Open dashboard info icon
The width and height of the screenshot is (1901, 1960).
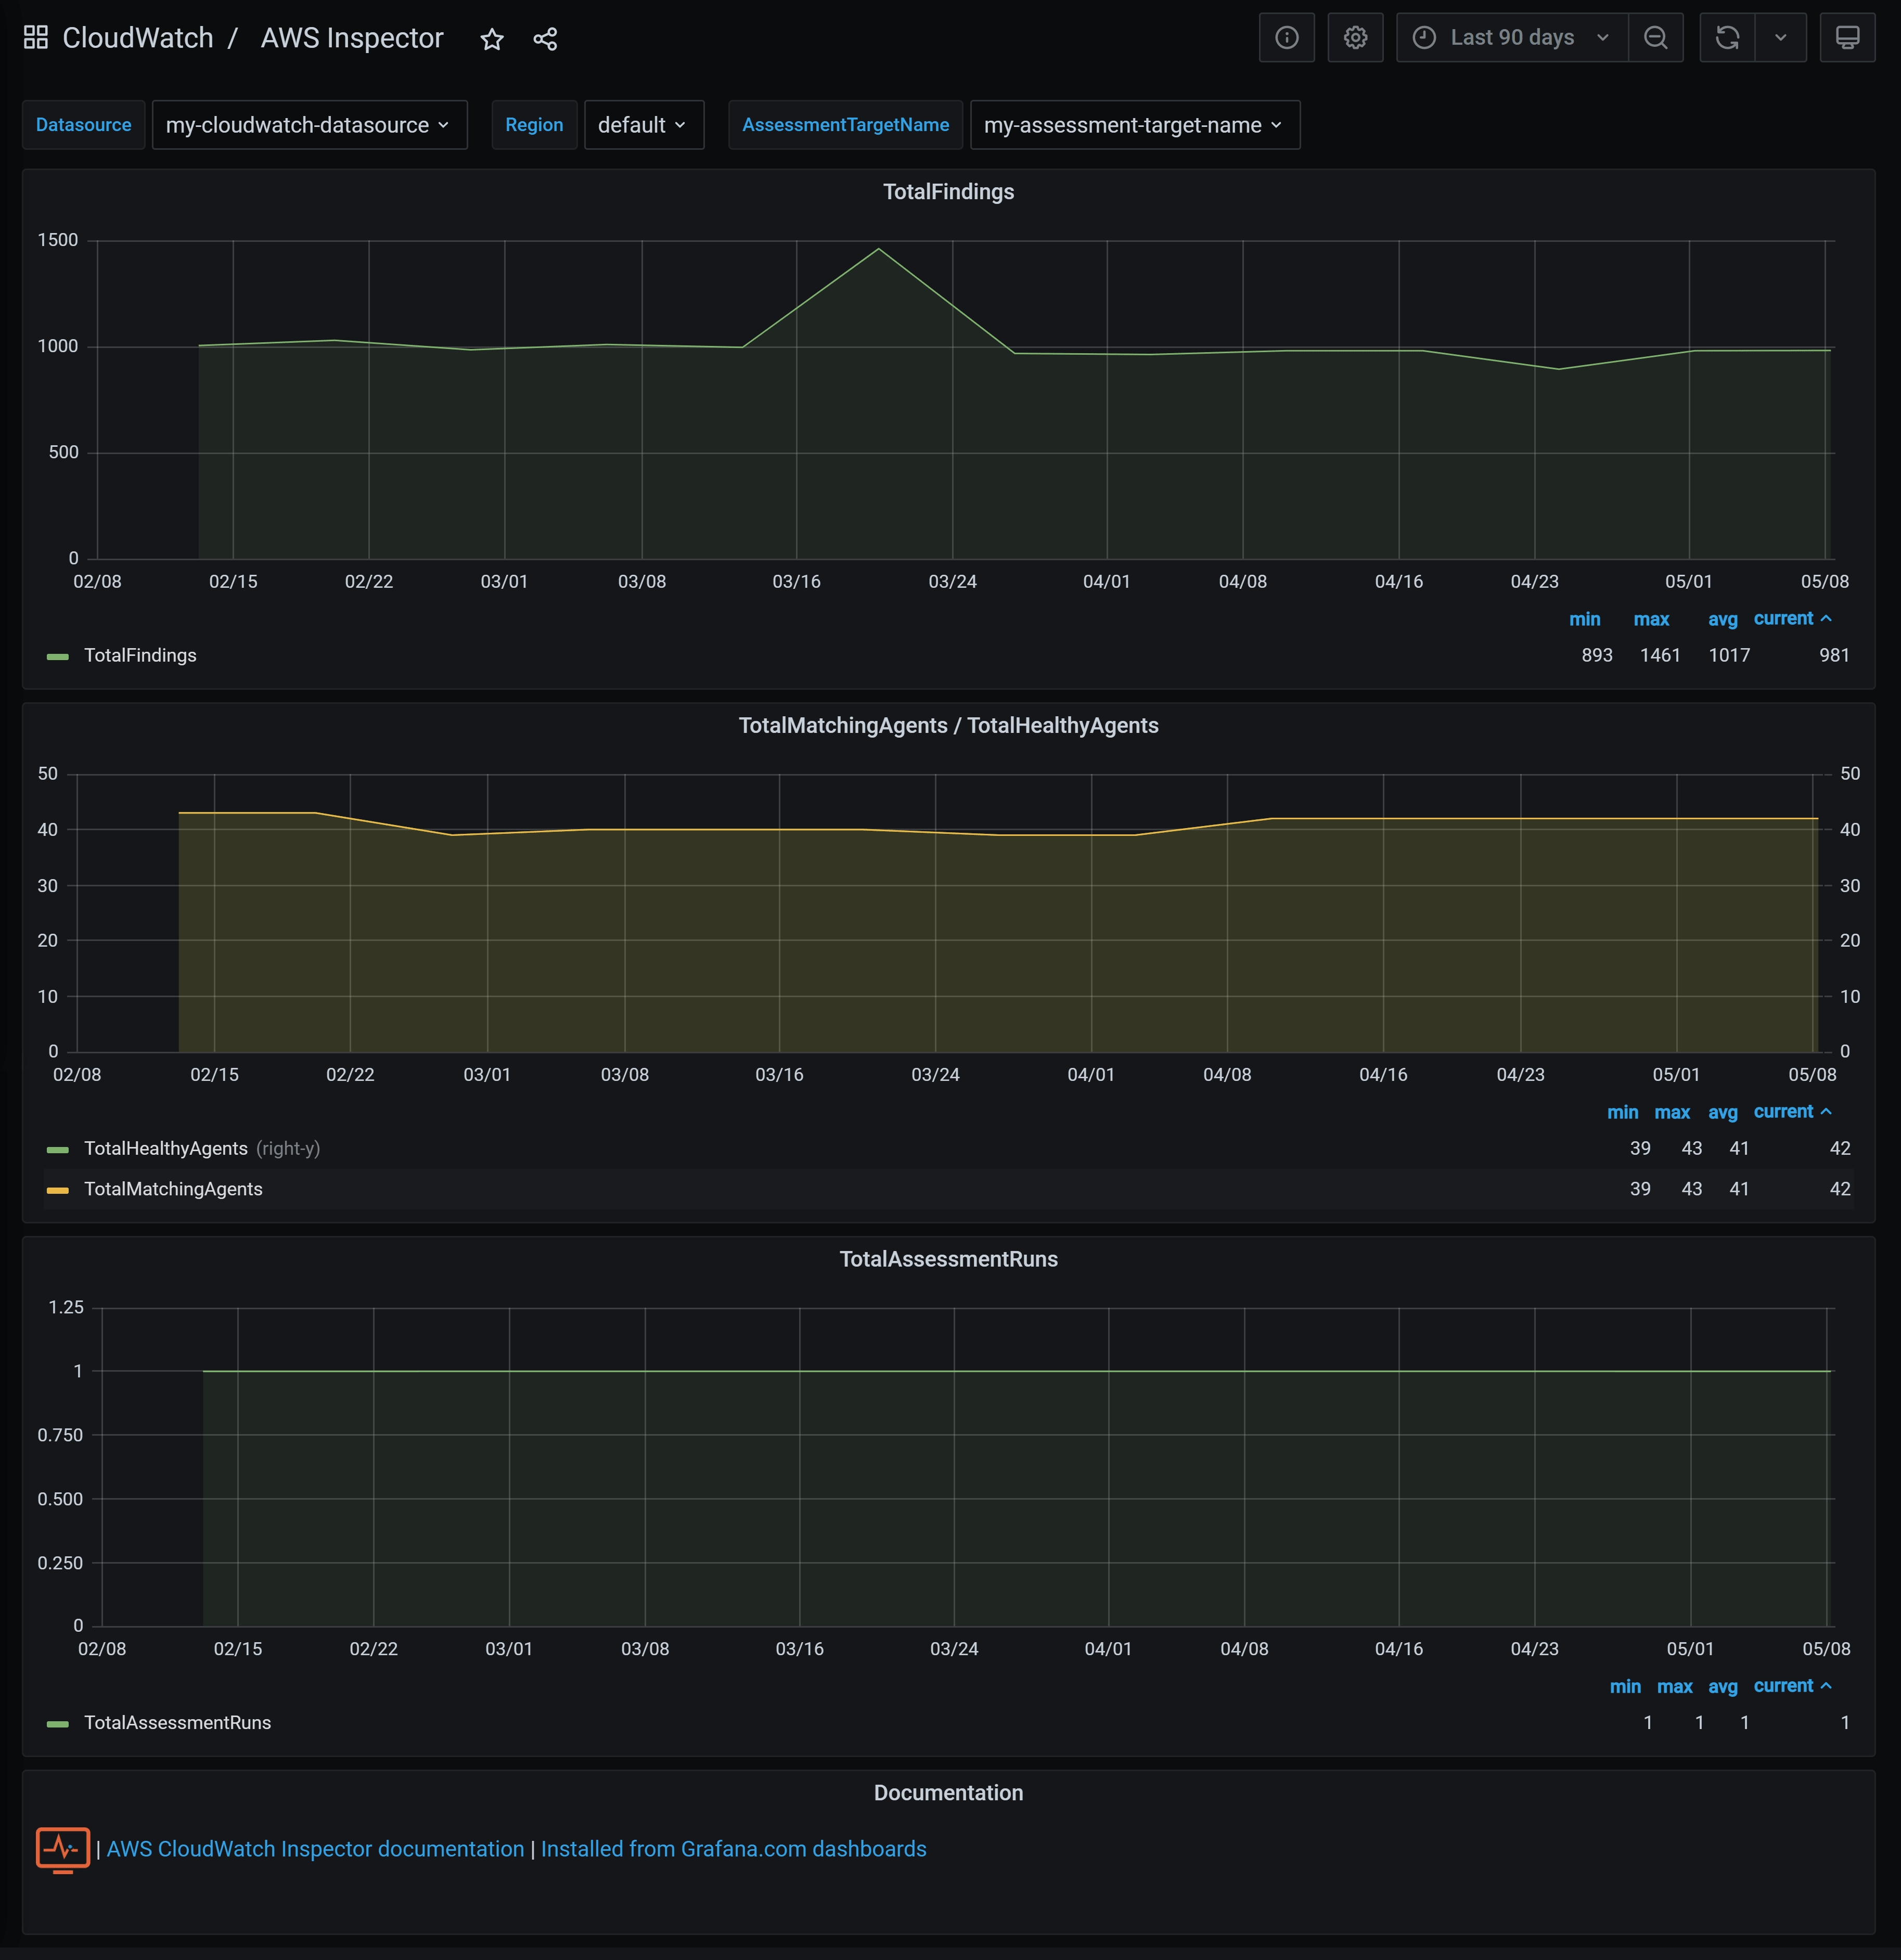pos(1286,38)
